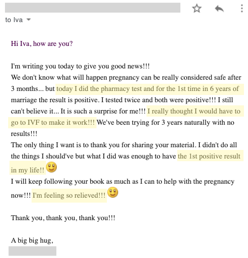Click highlighted text 'in my life!!'

click(28, 170)
